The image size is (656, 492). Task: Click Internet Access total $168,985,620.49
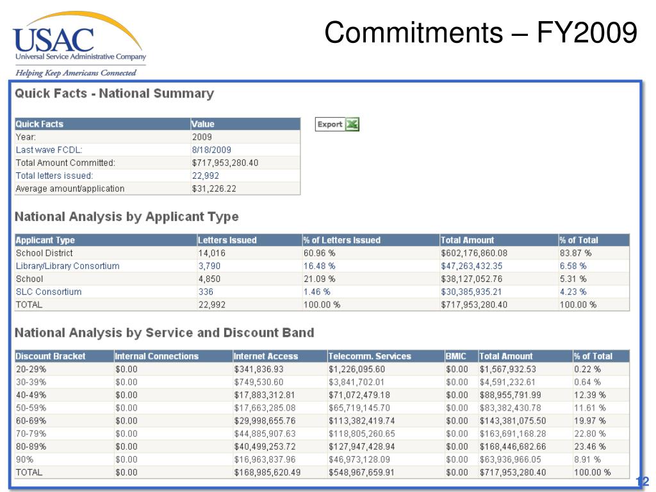[267, 472]
